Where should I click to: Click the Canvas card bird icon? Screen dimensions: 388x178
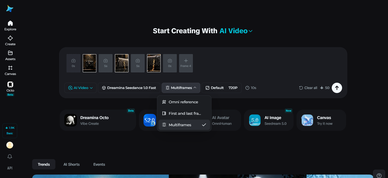click(x=307, y=120)
